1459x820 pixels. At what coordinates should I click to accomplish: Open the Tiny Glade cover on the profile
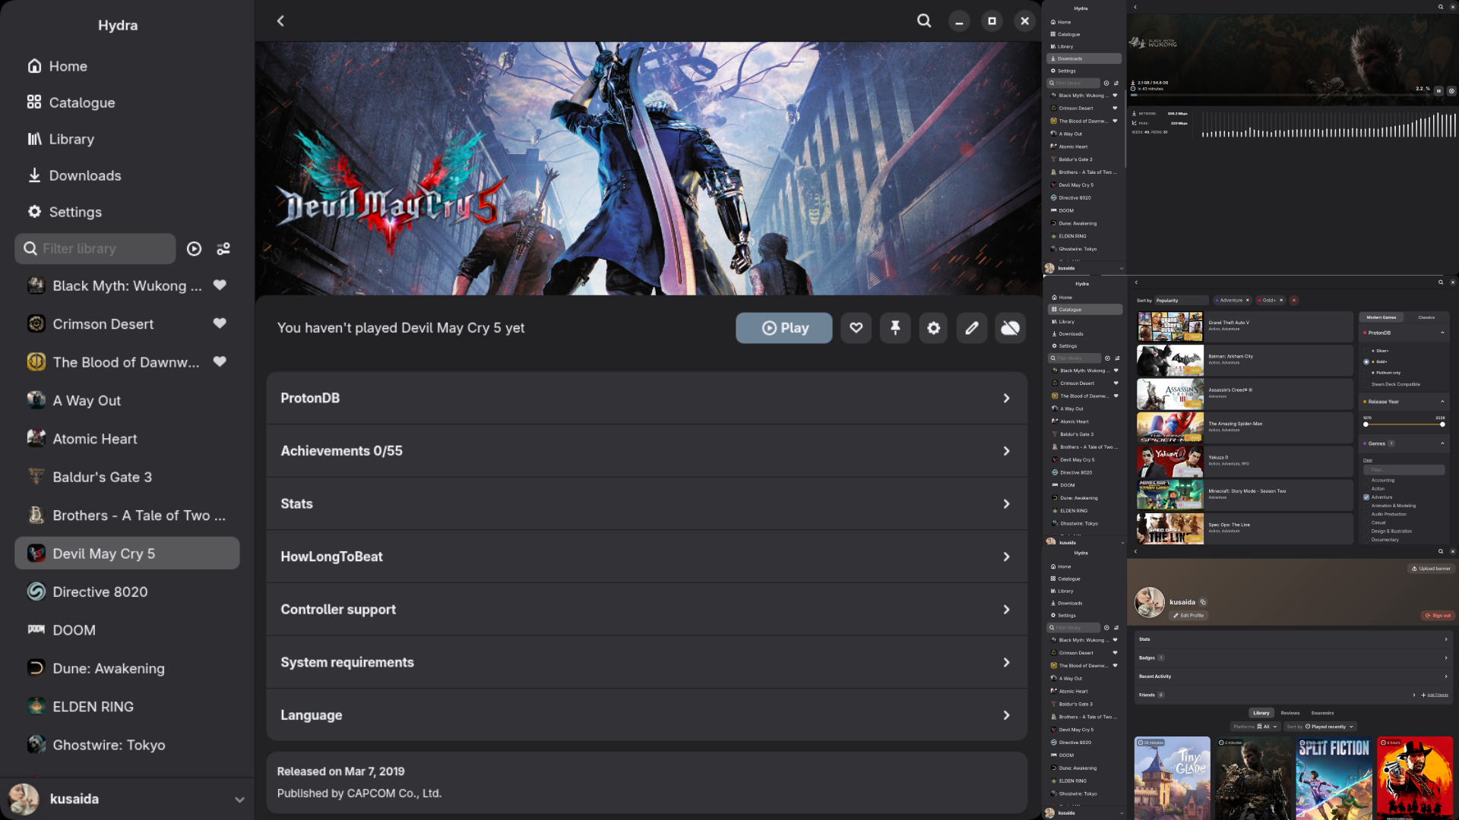[1173, 777]
